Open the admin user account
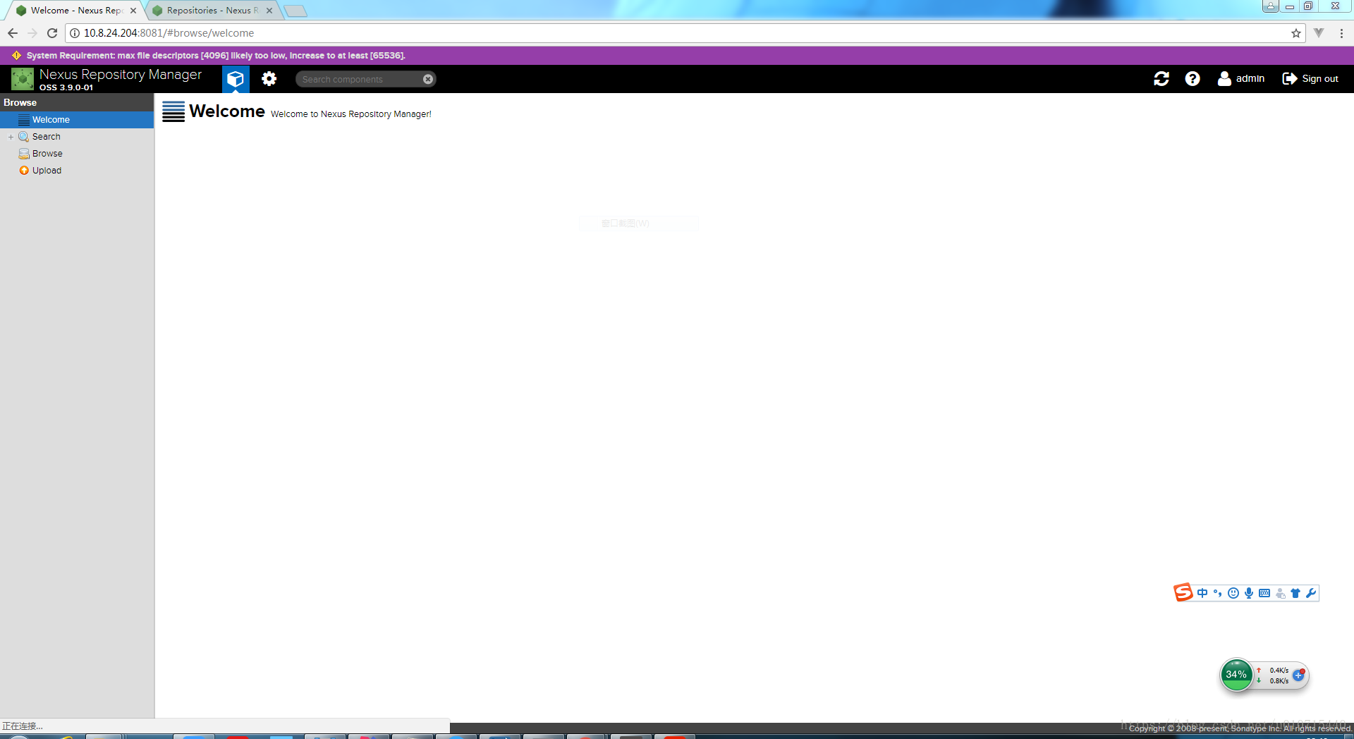Image resolution: width=1354 pixels, height=739 pixels. pyautogui.click(x=1241, y=79)
